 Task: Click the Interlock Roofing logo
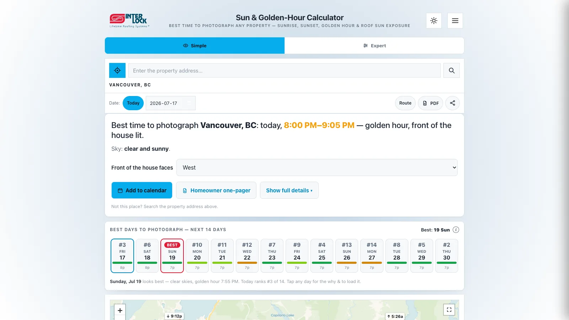[129, 21]
